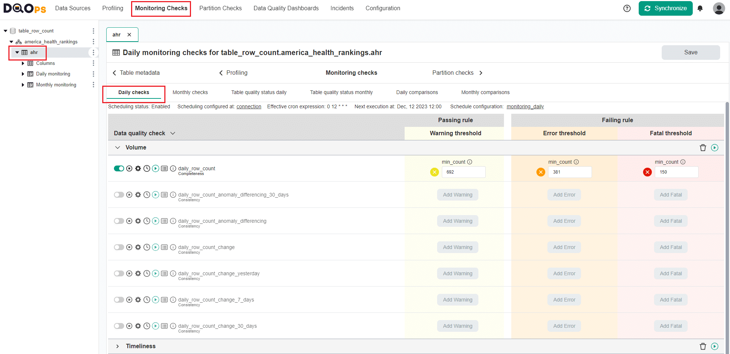Enable the daily_row_count_change_7_days toggle
The height and width of the screenshot is (354, 730).
click(119, 300)
